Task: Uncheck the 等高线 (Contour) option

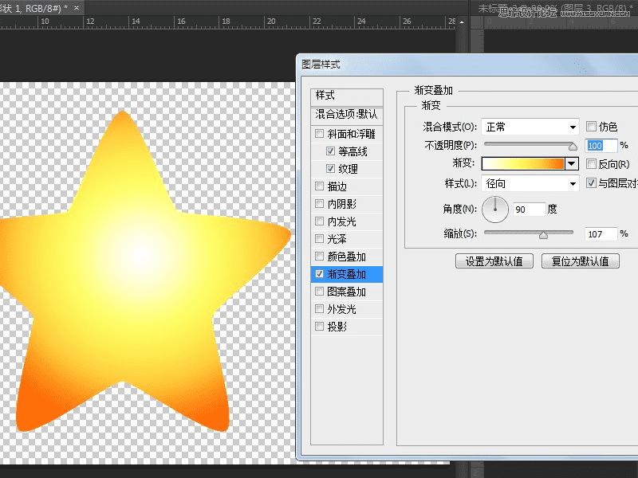Action: pyautogui.click(x=331, y=151)
